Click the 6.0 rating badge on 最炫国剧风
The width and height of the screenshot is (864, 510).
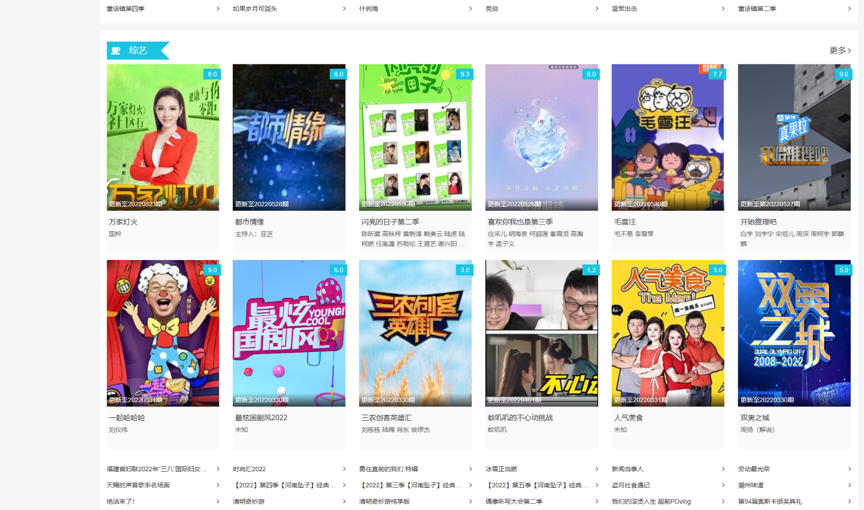point(338,270)
